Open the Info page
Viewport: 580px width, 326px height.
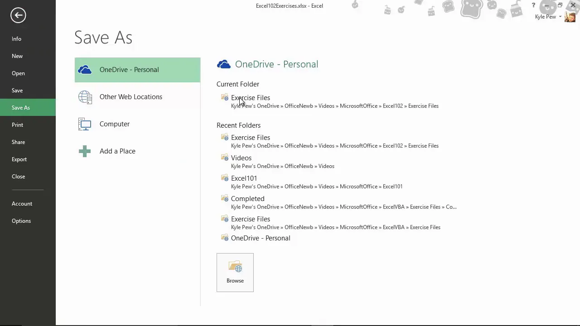tap(28, 39)
